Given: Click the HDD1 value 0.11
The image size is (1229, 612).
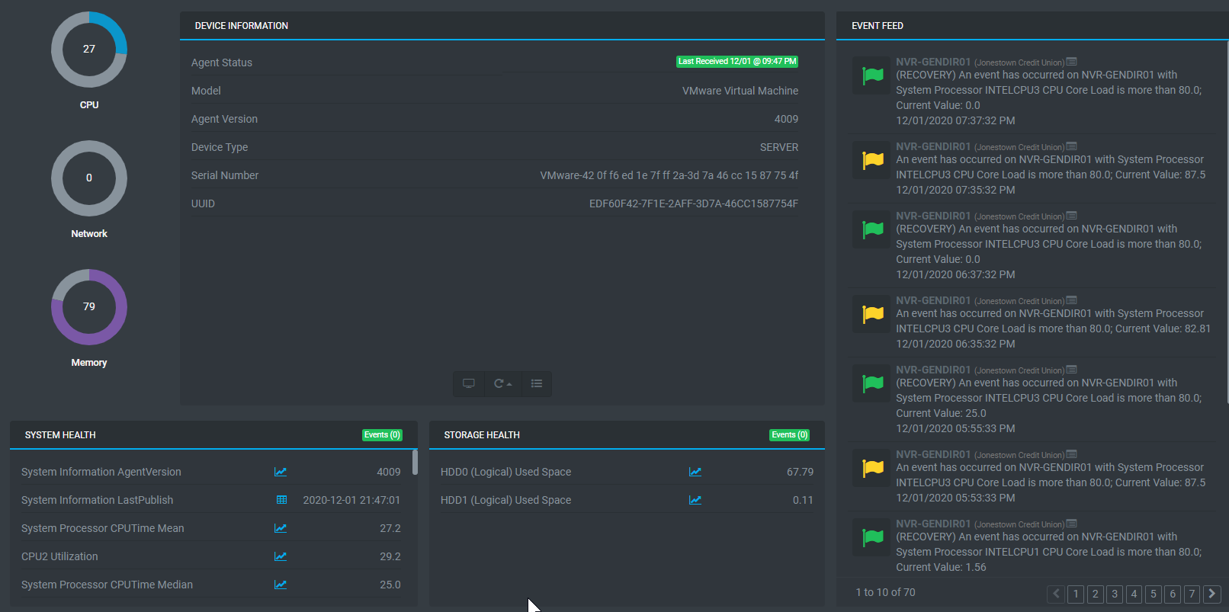Looking at the screenshot, I should (x=803, y=500).
